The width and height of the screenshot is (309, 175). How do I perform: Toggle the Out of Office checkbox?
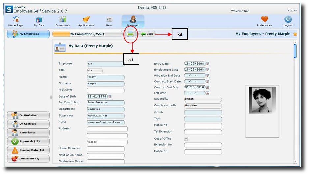coord(186,139)
